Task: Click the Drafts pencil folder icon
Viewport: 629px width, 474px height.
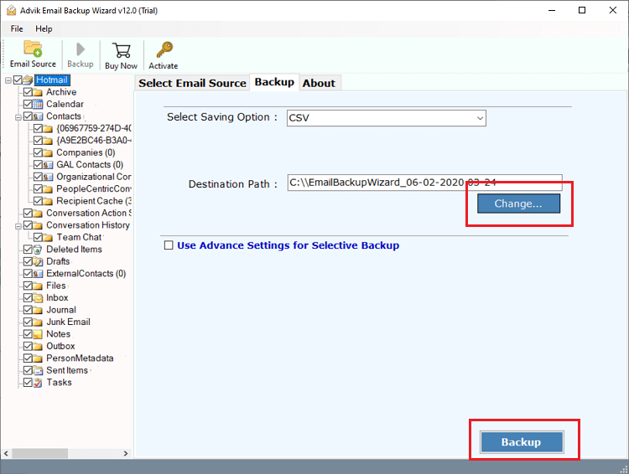Action: [38, 261]
